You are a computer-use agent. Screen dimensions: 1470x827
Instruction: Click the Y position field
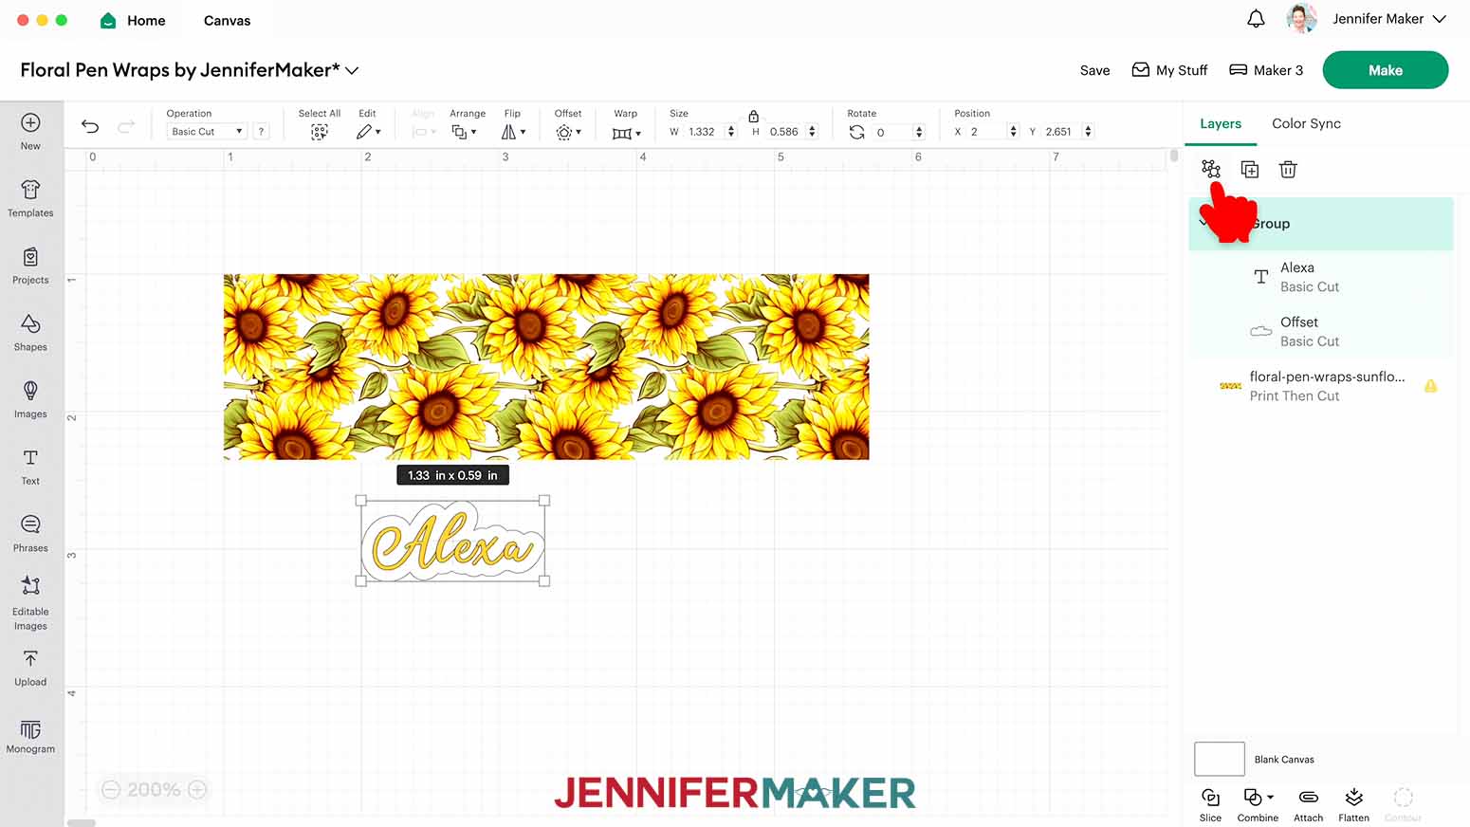point(1061,132)
